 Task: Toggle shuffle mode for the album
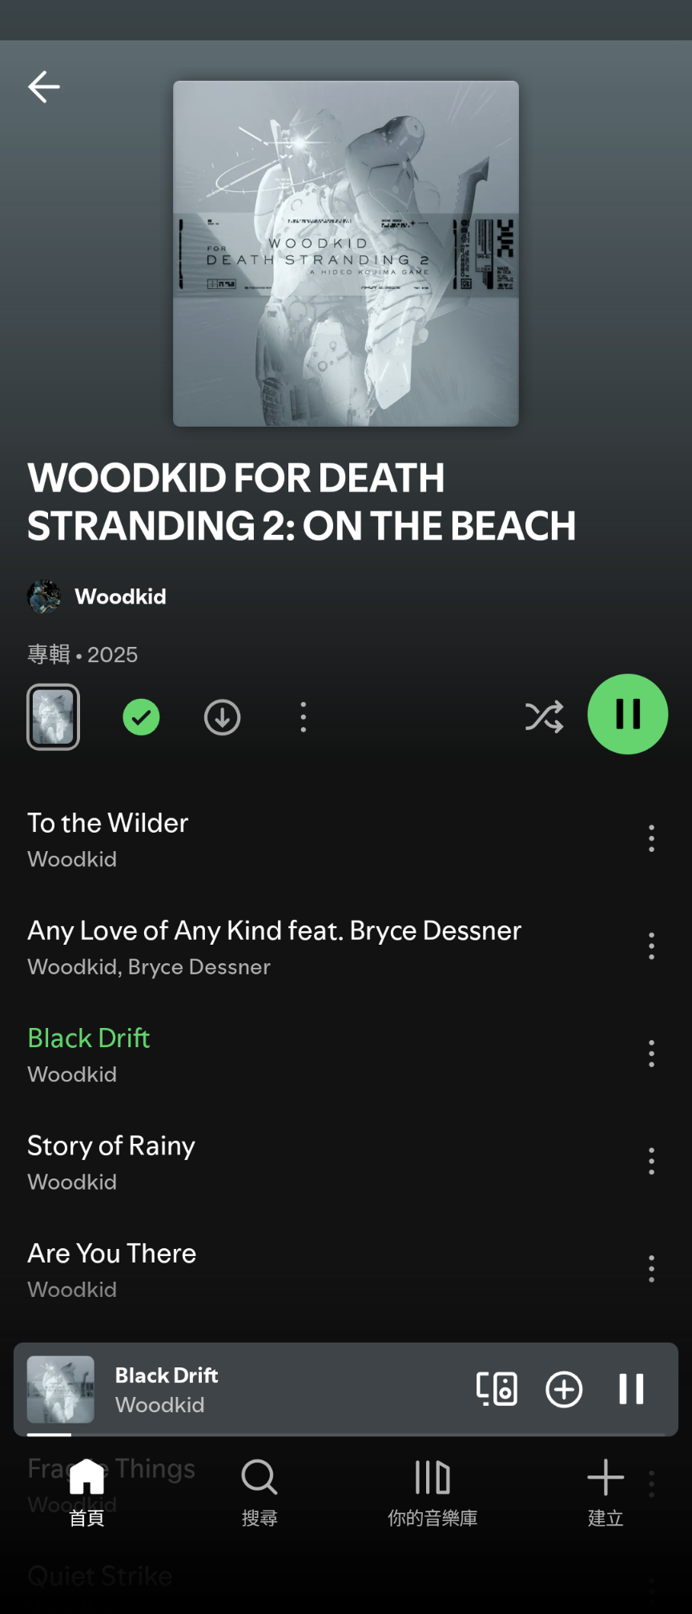pyautogui.click(x=544, y=717)
